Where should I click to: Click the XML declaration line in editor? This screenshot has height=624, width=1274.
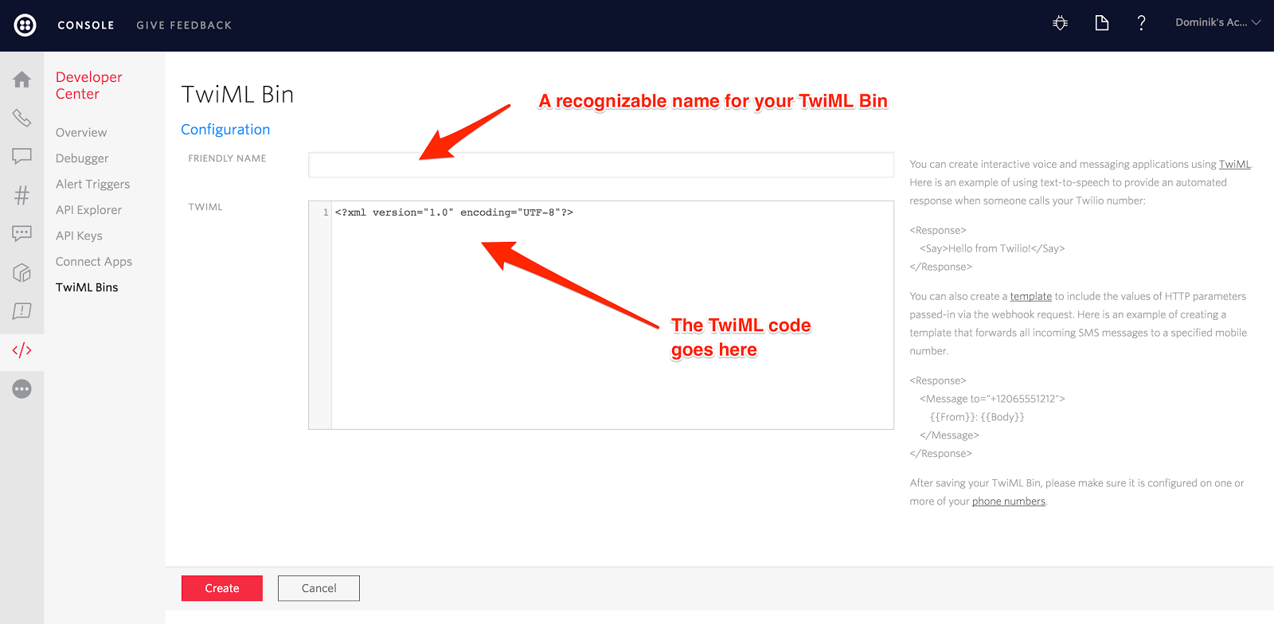[x=454, y=213]
